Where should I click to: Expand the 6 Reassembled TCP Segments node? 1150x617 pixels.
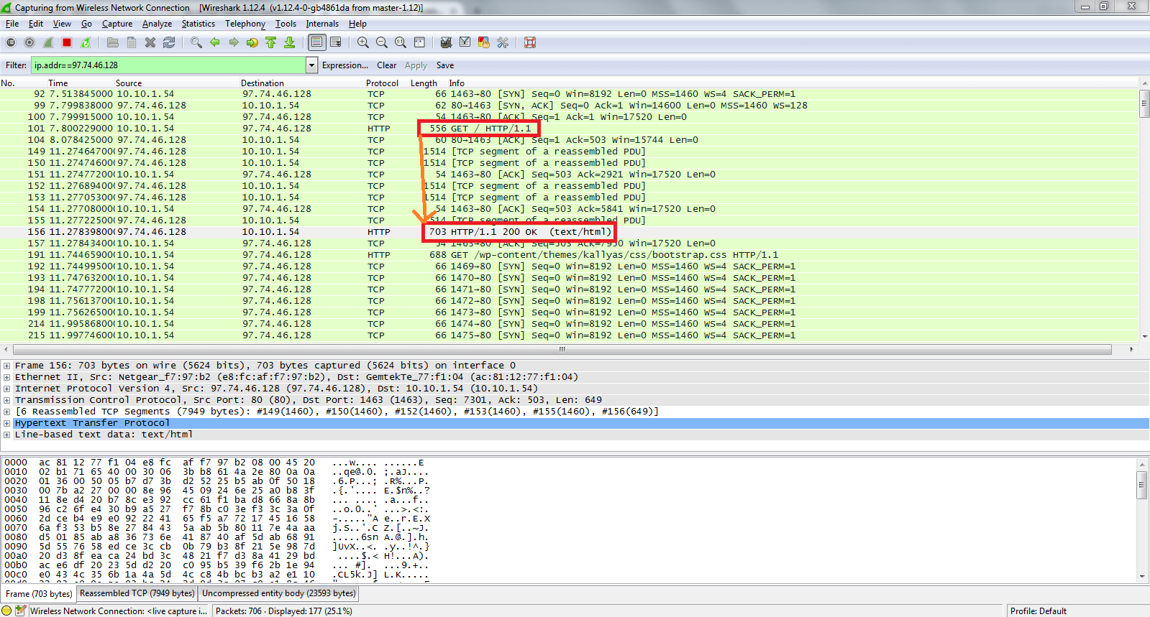pos(7,412)
